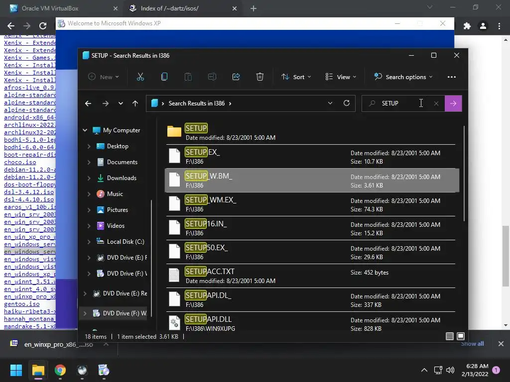
Task: Collapse My Computer tree node
Action: (85, 130)
